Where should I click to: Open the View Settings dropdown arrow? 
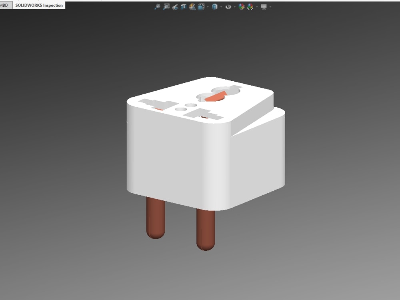coord(271,7)
